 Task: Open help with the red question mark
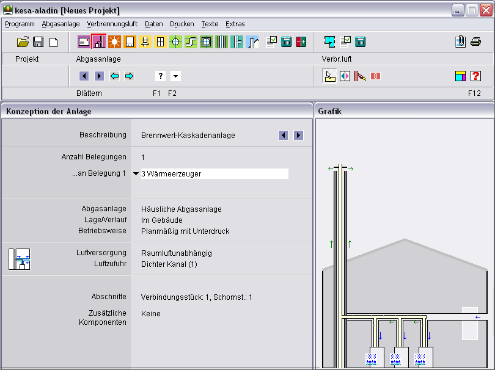(x=476, y=76)
